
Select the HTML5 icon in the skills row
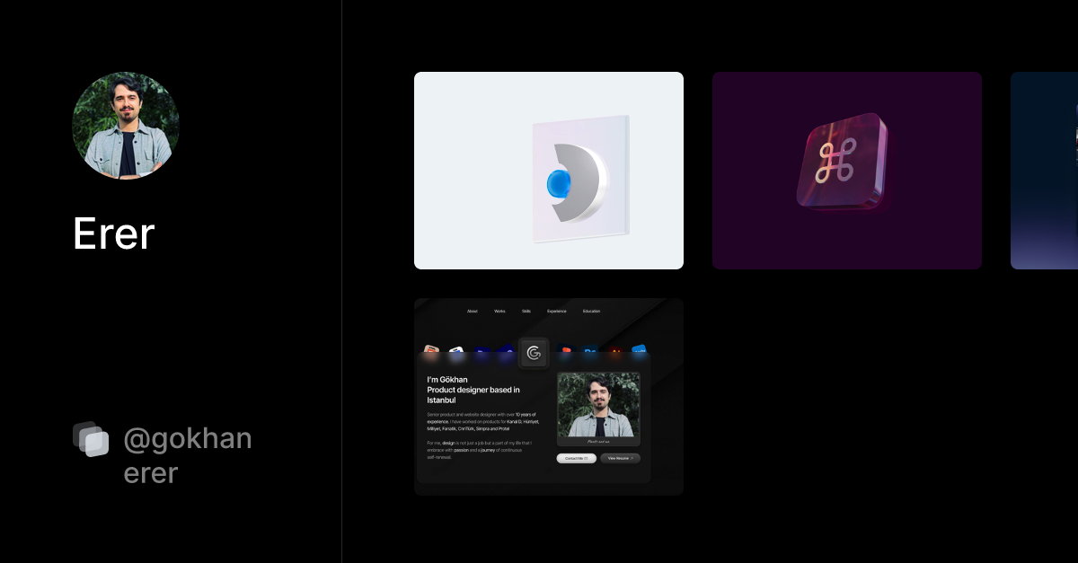pyautogui.click(x=432, y=350)
